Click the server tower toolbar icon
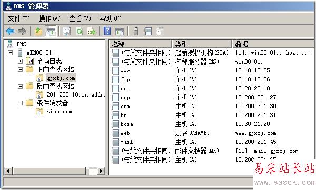The image size is (316, 190). pos(136,31)
